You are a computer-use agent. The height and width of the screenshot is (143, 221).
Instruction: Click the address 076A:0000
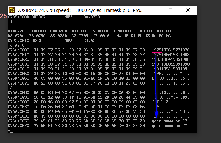tap(19, 50)
